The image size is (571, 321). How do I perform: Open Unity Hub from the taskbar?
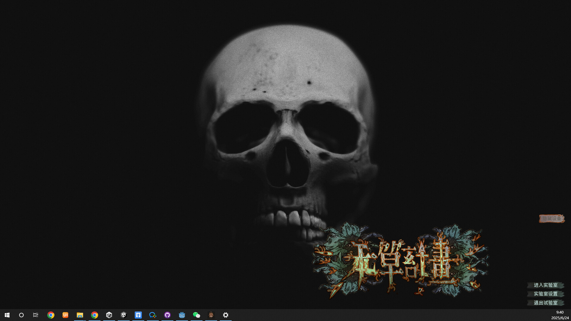[x=109, y=315]
